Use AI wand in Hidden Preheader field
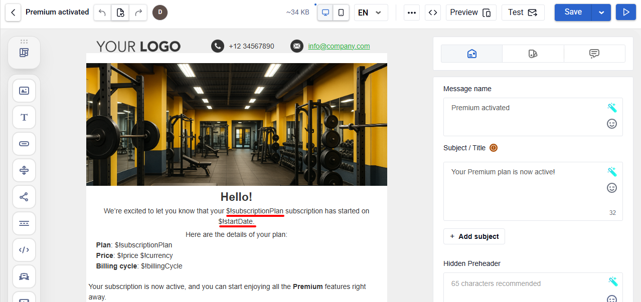The width and height of the screenshot is (641, 302). click(612, 281)
